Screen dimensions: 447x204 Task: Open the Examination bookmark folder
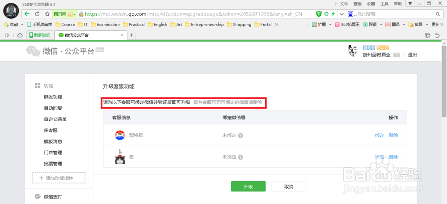click(105, 25)
